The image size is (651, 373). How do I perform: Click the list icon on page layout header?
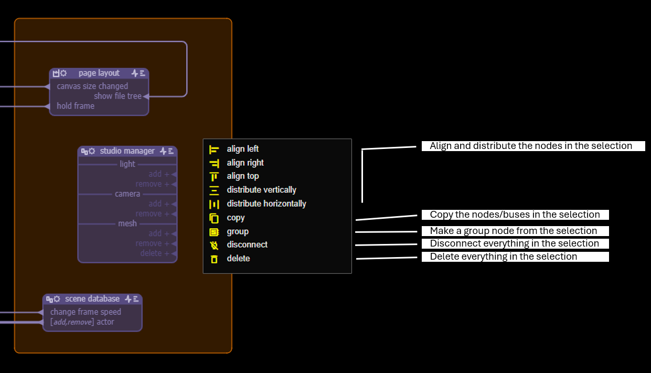[x=143, y=73]
